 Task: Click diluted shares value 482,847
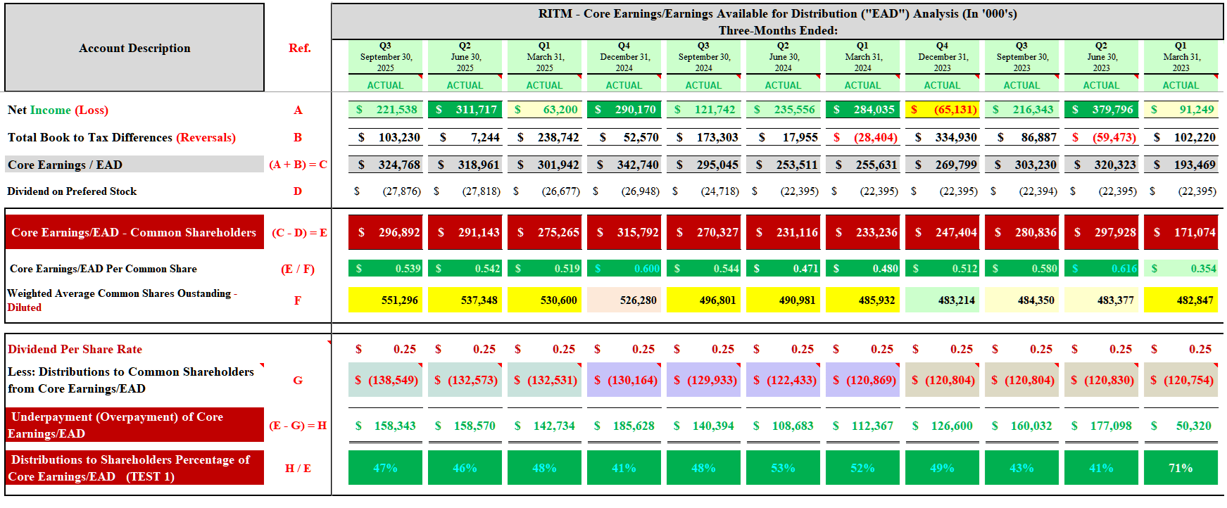pyautogui.click(x=1181, y=300)
